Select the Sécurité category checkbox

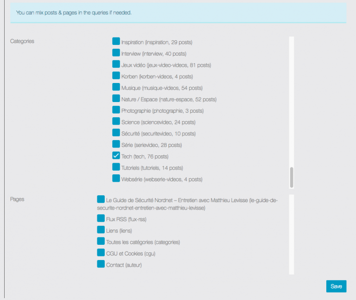tap(116, 133)
